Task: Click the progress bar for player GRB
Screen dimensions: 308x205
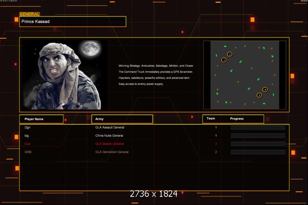Action: [258, 152]
